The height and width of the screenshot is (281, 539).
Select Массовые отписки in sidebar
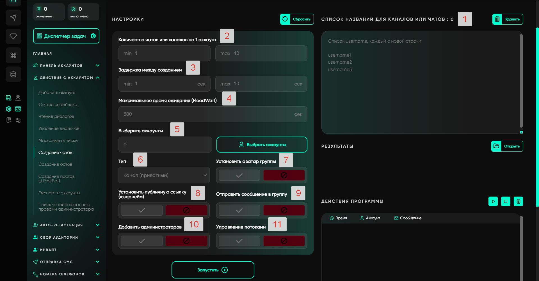coord(58,140)
